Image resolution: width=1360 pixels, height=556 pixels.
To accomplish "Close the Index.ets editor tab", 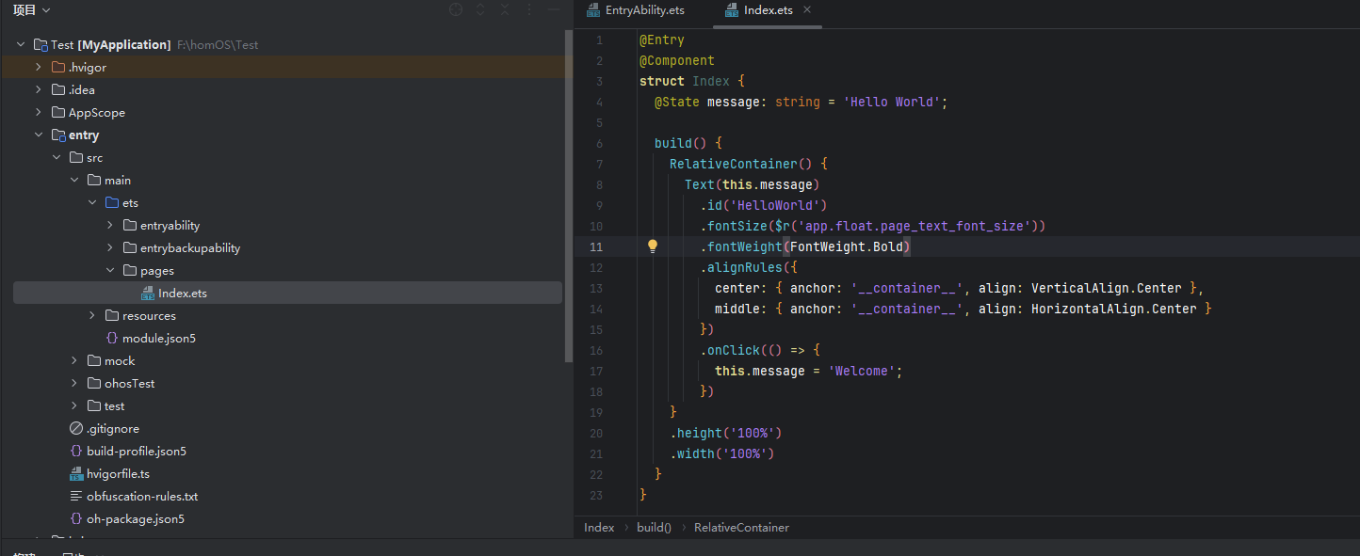I will pyautogui.click(x=807, y=10).
